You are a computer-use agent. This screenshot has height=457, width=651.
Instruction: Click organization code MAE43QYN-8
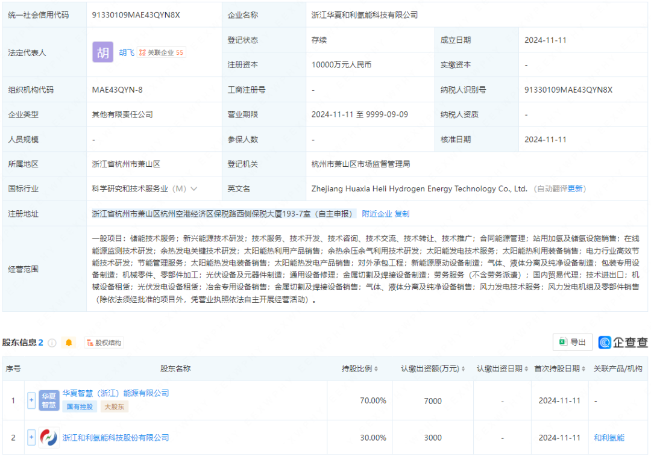(117, 90)
